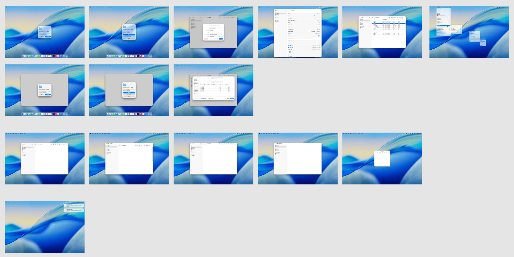
Task: Click New Folder in desktop context menu
Action: (475, 32)
